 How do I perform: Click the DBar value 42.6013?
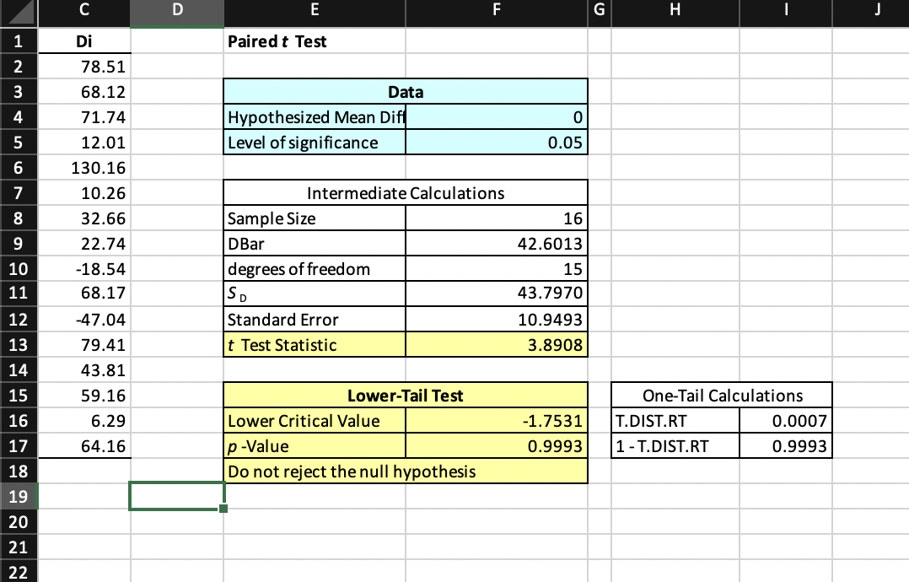tap(496, 244)
